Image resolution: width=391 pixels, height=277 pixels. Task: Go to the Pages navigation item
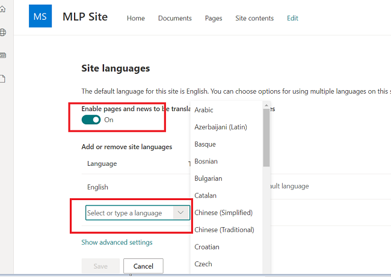(x=214, y=18)
